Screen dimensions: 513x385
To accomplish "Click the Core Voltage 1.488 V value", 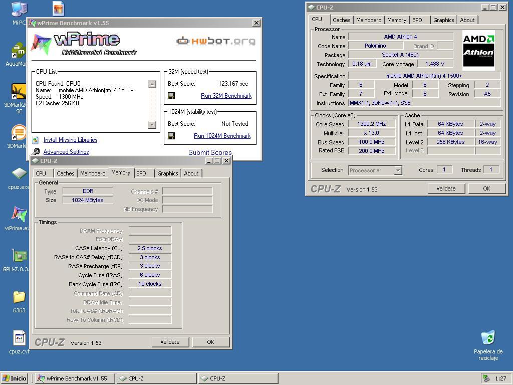I will point(435,64).
